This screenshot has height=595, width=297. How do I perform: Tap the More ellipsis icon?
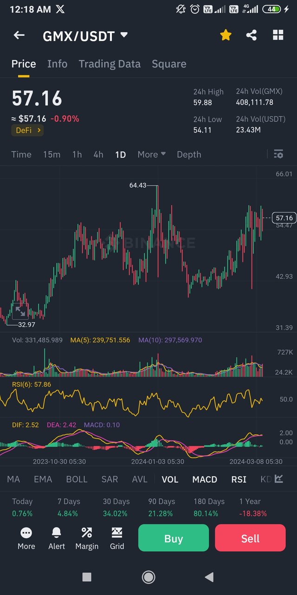click(26, 533)
